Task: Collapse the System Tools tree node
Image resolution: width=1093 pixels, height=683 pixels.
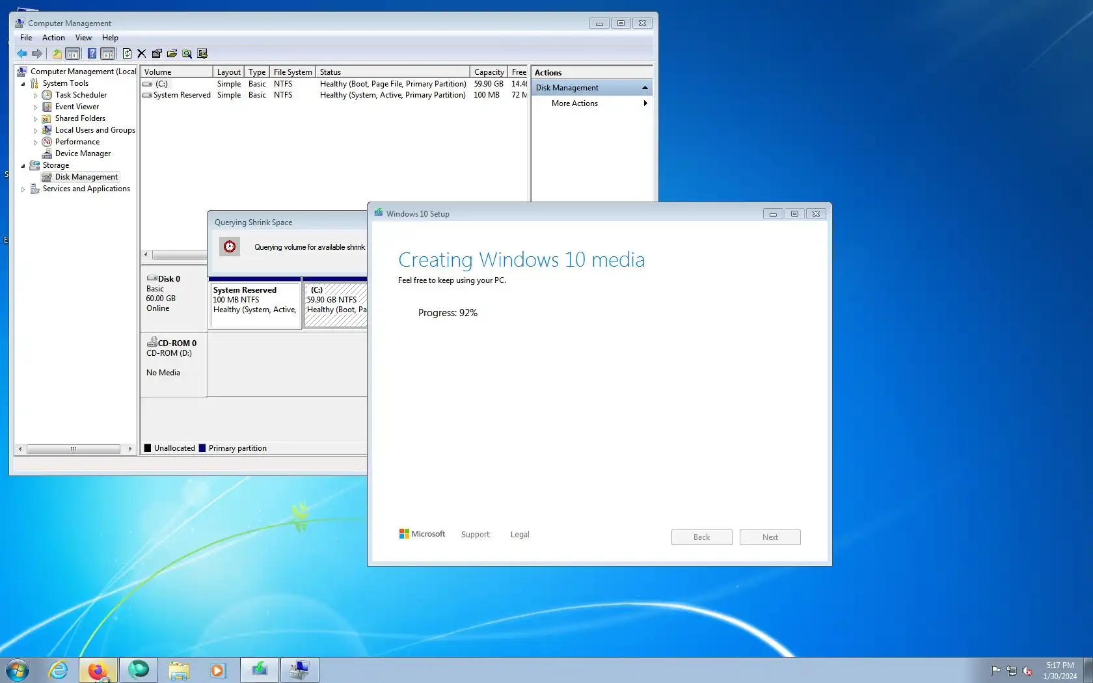Action: (23, 84)
